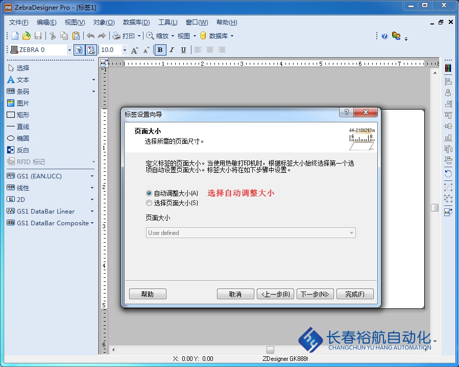Select 自动调整大小(A) radio button
The width and height of the screenshot is (459, 367).
pyautogui.click(x=149, y=193)
